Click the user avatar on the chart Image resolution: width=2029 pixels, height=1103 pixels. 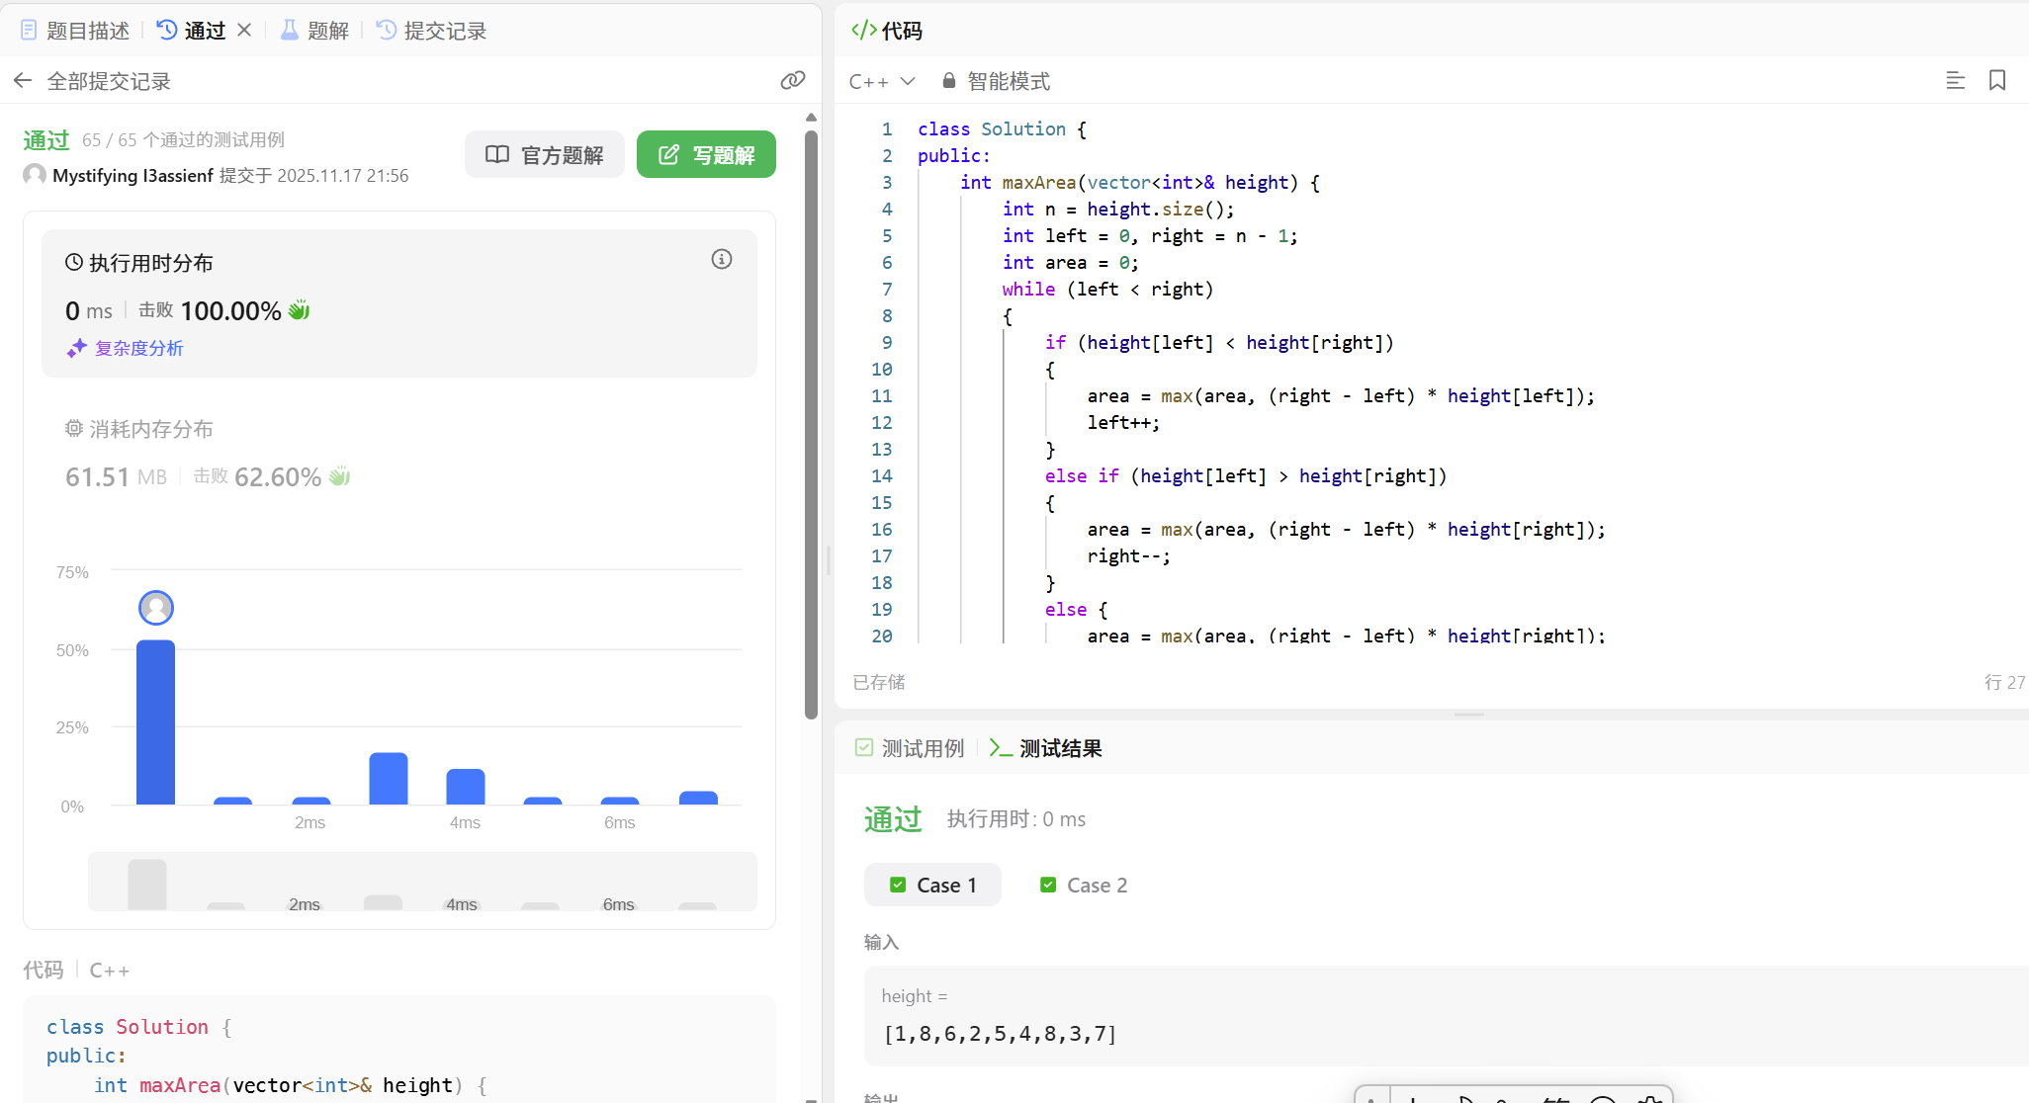156,608
